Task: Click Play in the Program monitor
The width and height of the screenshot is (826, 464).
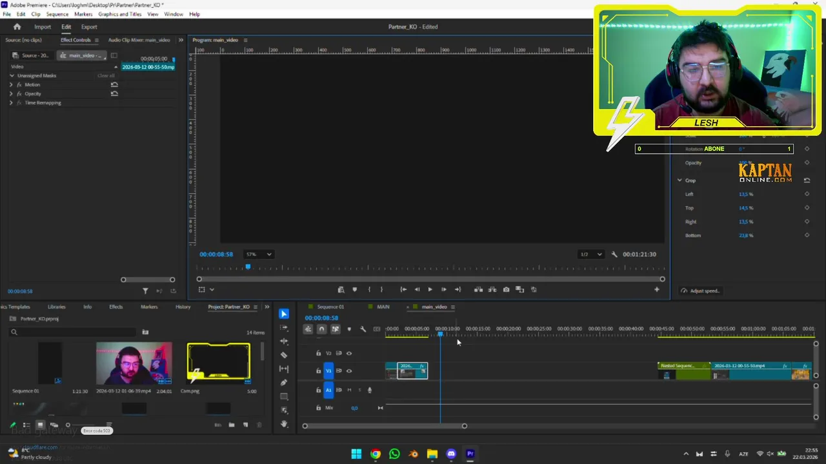Action: coord(430,289)
